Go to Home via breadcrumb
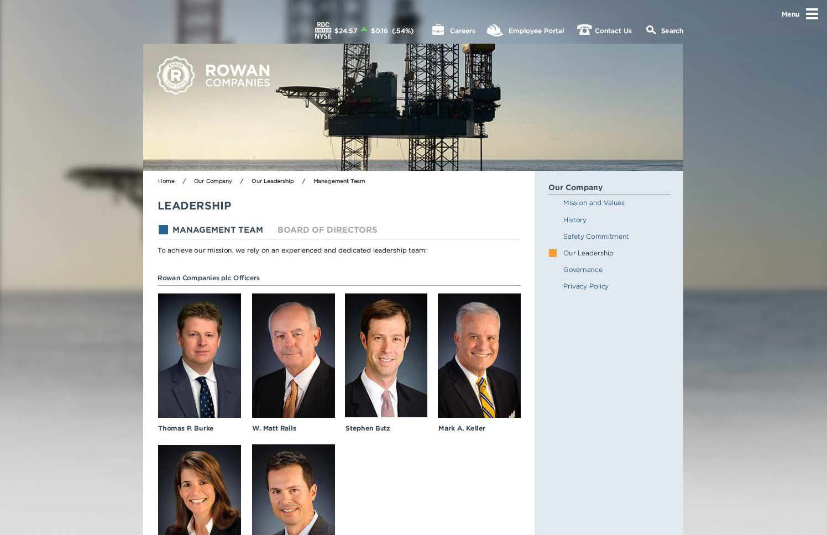 pyautogui.click(x=166, y=181)
